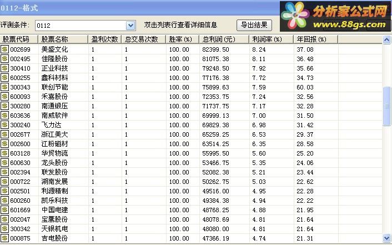Select stock name 凯乐科技

click(54, 201)
